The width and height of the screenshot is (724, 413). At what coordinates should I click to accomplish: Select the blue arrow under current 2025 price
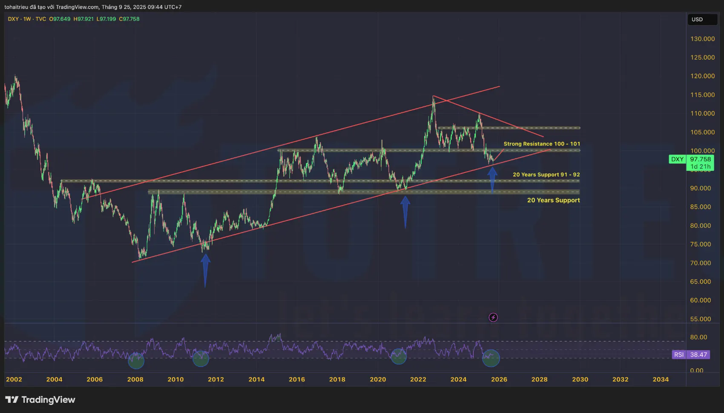click(492, 179)
